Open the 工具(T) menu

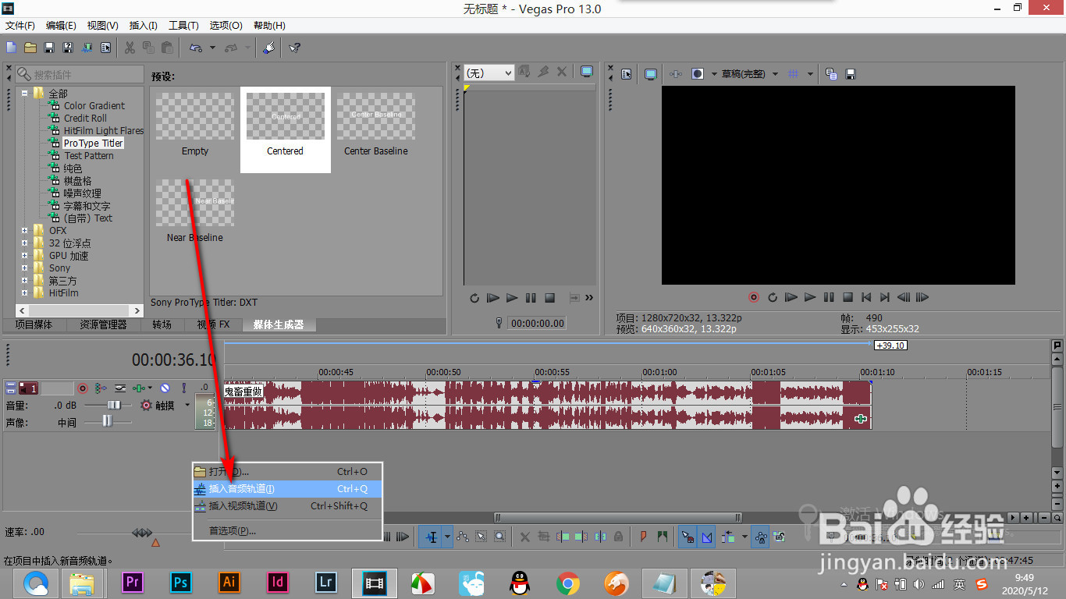[183, 26]
